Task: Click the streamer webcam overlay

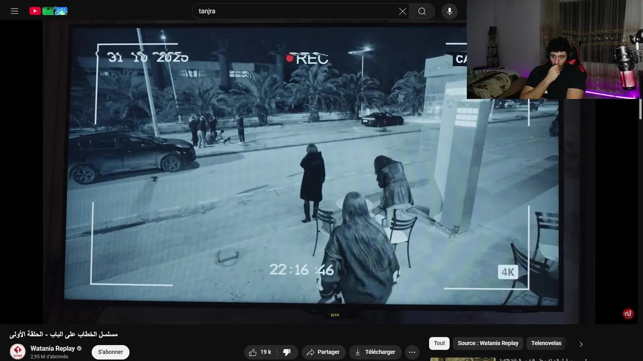Action: click(555, 49)
